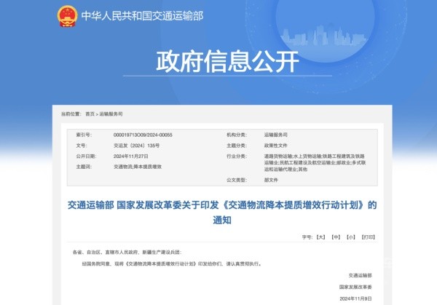Set font size to medium 【中】

pyautogui.click(x=335, y=237)
